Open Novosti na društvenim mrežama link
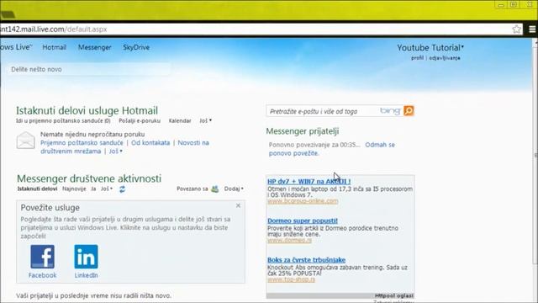The width and height of the screenshot is (538, 303). pyautogui.click(x=124, y=147)
